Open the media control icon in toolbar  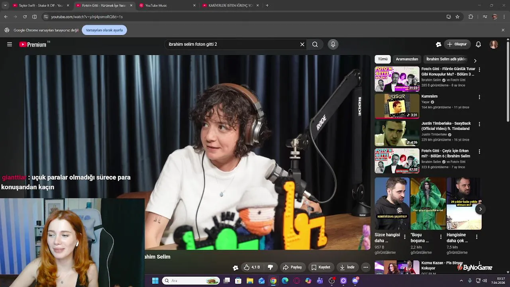click(x=485, y=17)
